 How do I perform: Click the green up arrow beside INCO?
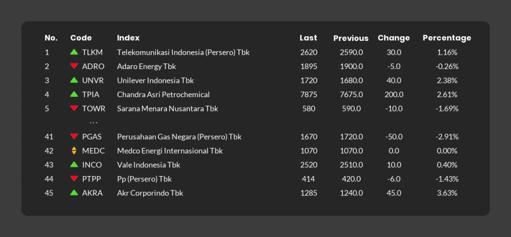[x=74, y=165]
